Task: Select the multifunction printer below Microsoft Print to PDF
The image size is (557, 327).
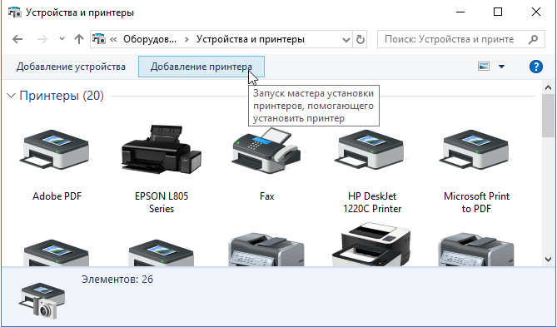Action: click(x=475, y=250)
